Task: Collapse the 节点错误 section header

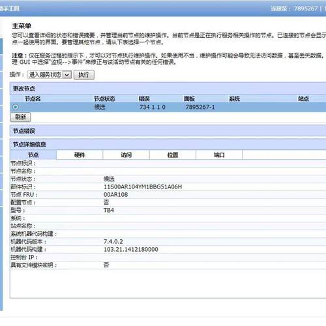Action: point(168,131)
